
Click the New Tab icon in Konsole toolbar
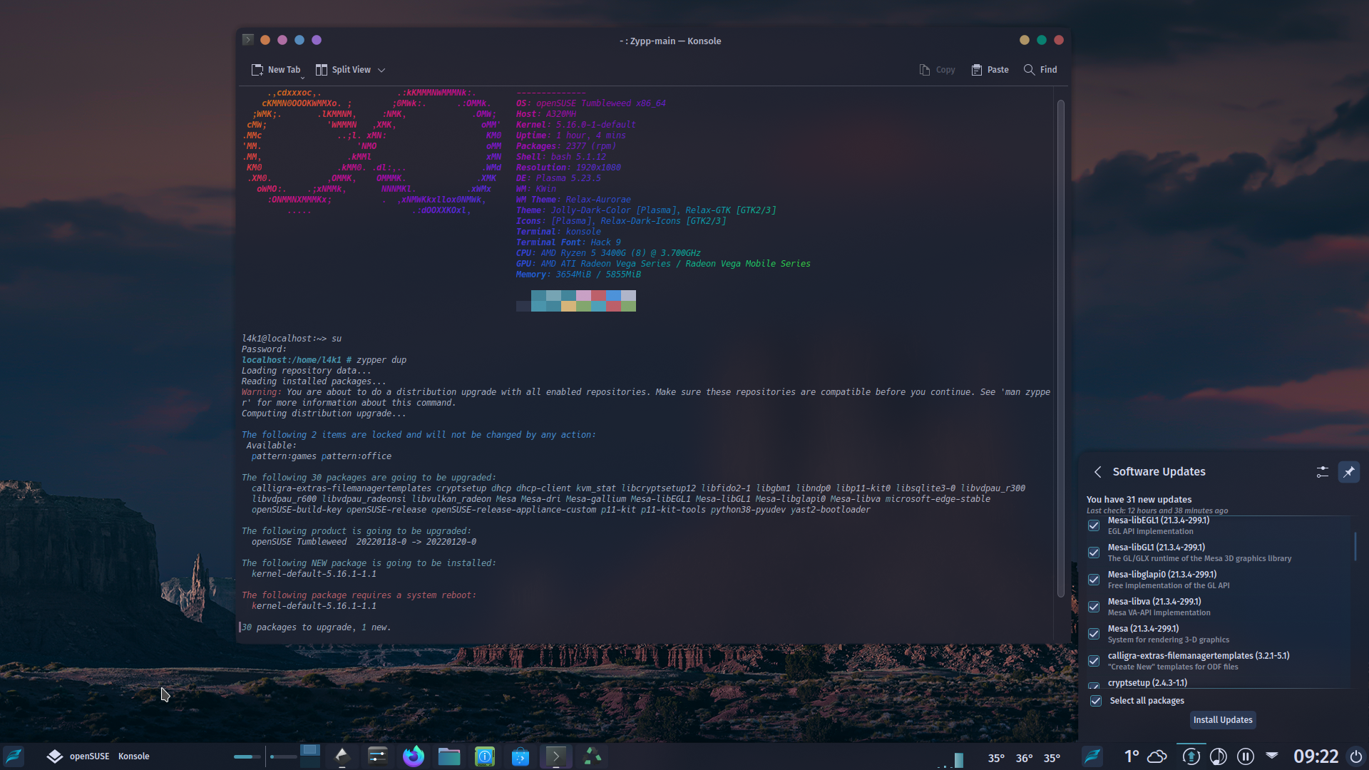point(257,70)
